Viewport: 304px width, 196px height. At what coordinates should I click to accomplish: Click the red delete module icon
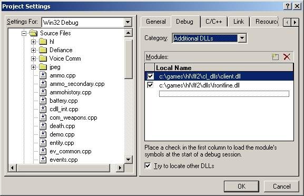pyautogui.click(x=287, y=57)
